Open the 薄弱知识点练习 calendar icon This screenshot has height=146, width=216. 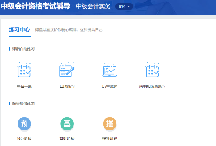point(152,70)
